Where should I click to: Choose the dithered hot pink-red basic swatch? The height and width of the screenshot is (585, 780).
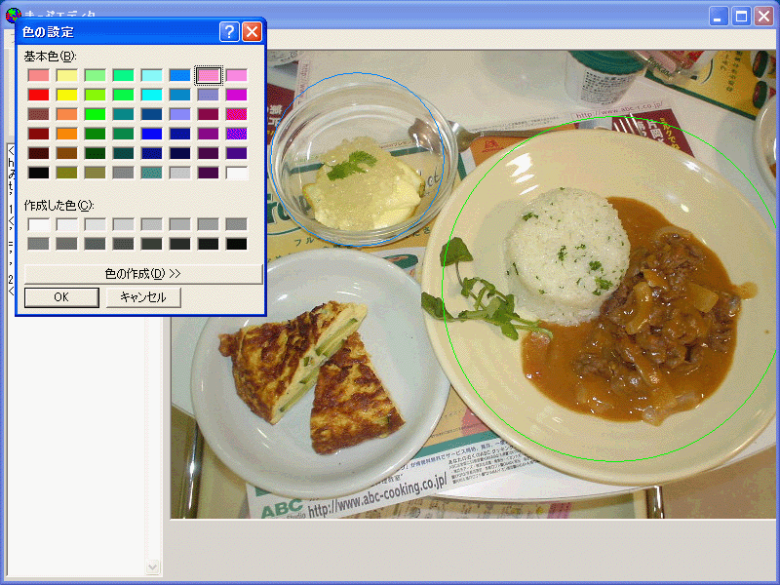(236, 114)
